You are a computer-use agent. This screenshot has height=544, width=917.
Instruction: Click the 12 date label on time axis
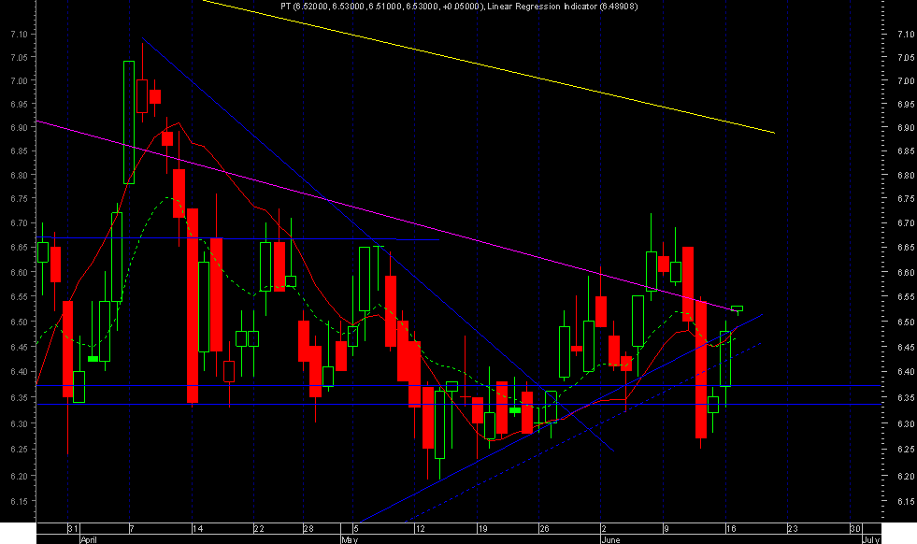coord(420,529)
